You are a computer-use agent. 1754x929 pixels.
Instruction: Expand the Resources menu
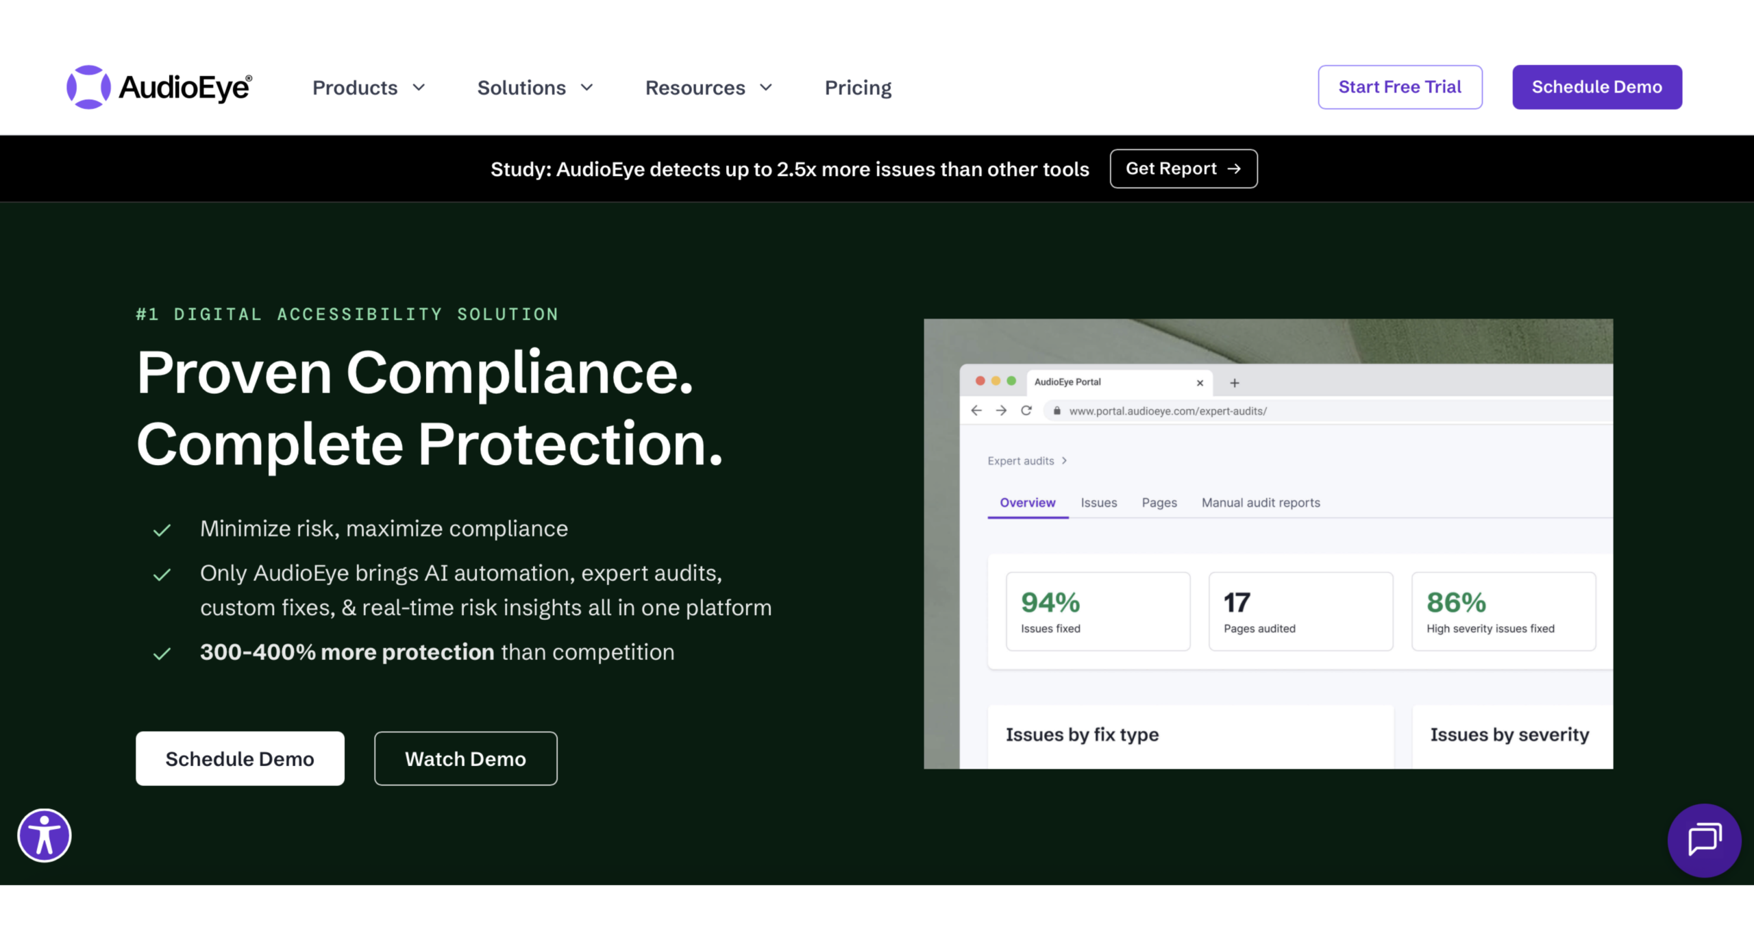(x=708, y=88)
